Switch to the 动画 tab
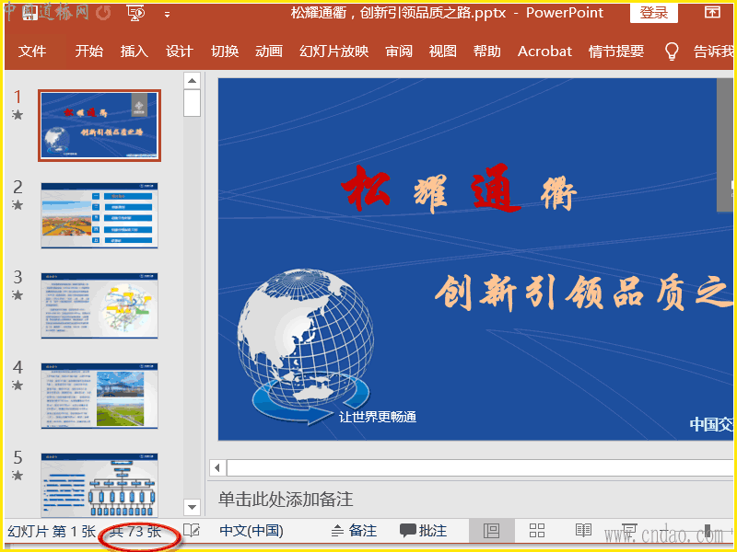 click(269, 52)
